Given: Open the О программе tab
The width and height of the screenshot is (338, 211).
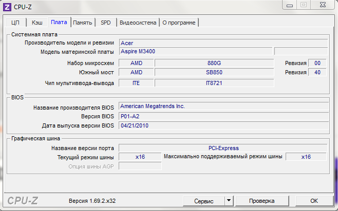Looking at the screenshot, I should tap(179, 23).
